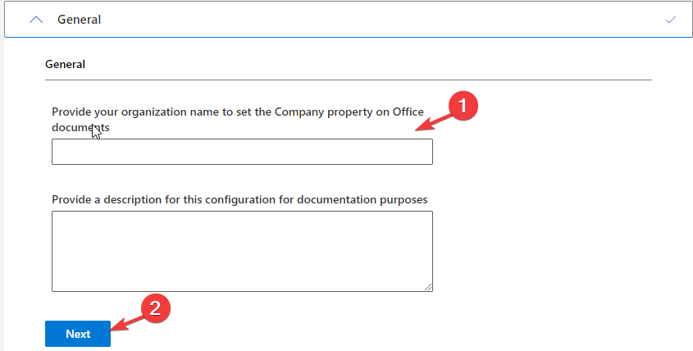Collapse the General section using the chevron
This screenshot has height=351, width=693.
tap(36, 20)
